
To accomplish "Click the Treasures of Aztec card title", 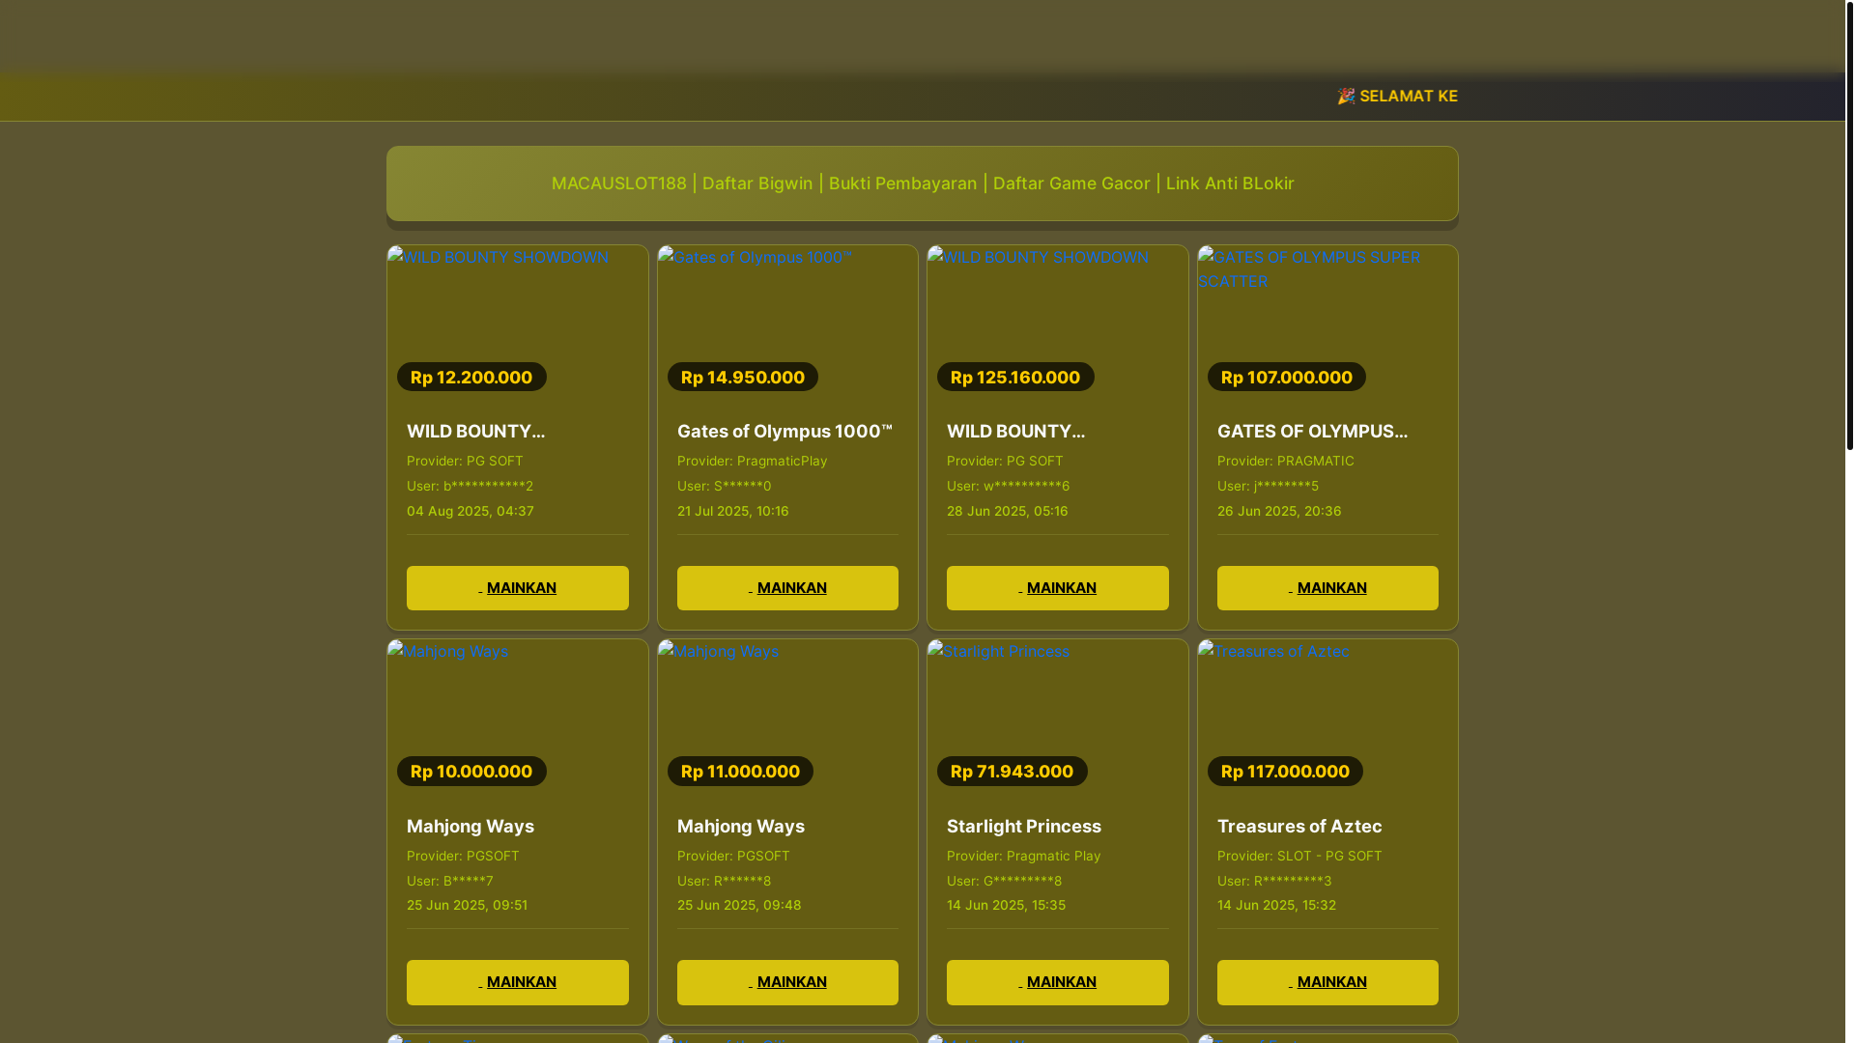I will (1299, 827).
